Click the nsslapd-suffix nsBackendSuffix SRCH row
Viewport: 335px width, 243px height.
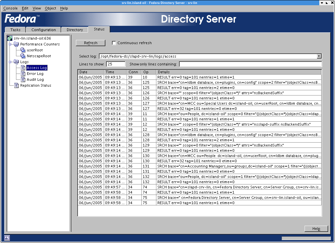(200, 125)
